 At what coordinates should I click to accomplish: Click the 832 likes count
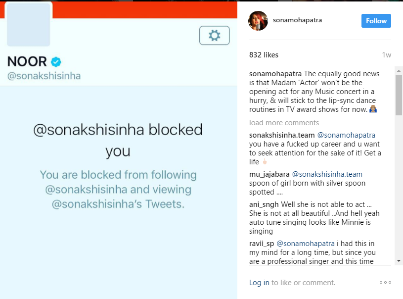click(x=264, y=55)
